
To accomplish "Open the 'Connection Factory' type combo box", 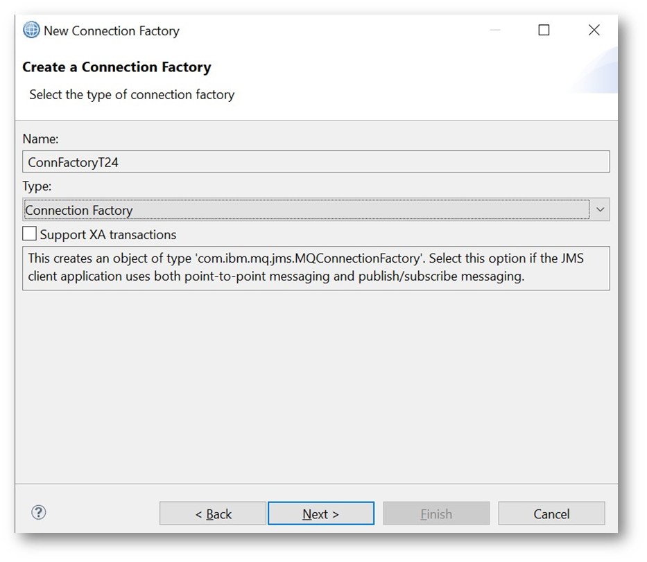I will [305, 210].
